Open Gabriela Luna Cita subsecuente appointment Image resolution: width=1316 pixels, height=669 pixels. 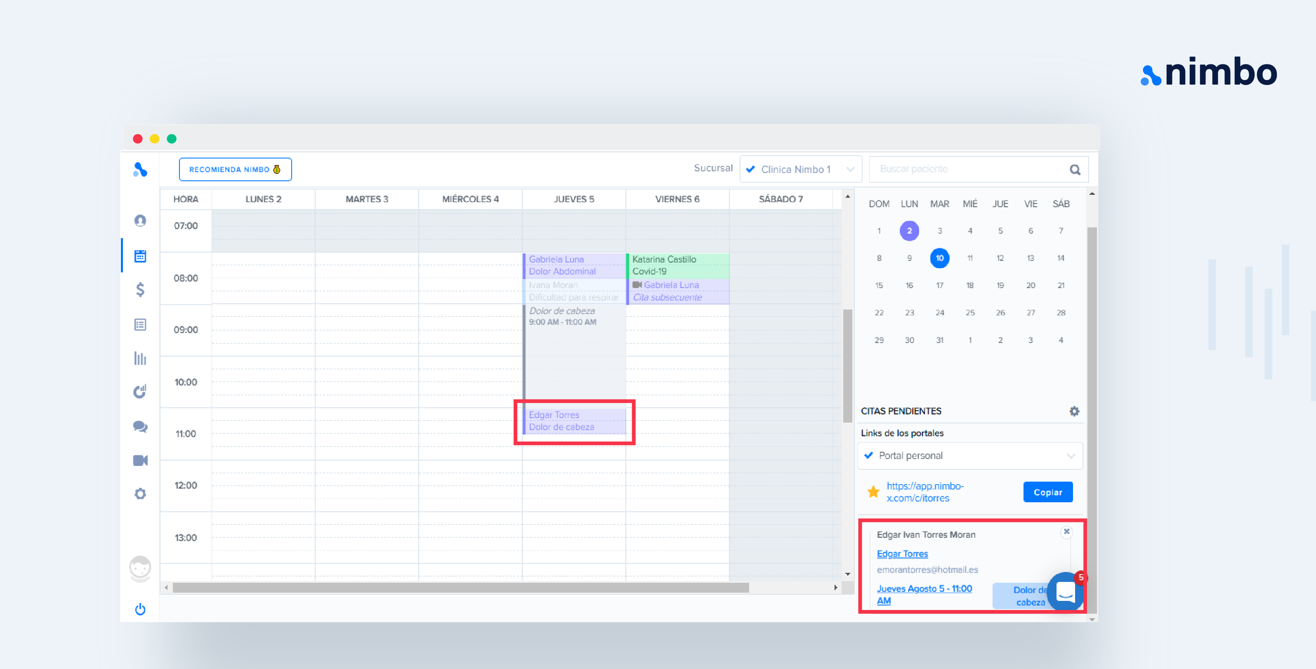(678, 291)
